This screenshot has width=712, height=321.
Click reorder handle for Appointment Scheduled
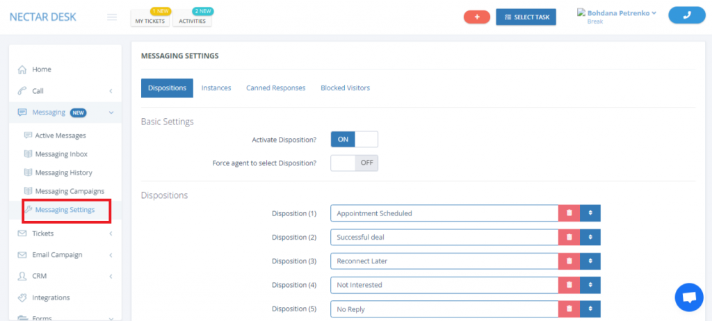tap(590, 213)
